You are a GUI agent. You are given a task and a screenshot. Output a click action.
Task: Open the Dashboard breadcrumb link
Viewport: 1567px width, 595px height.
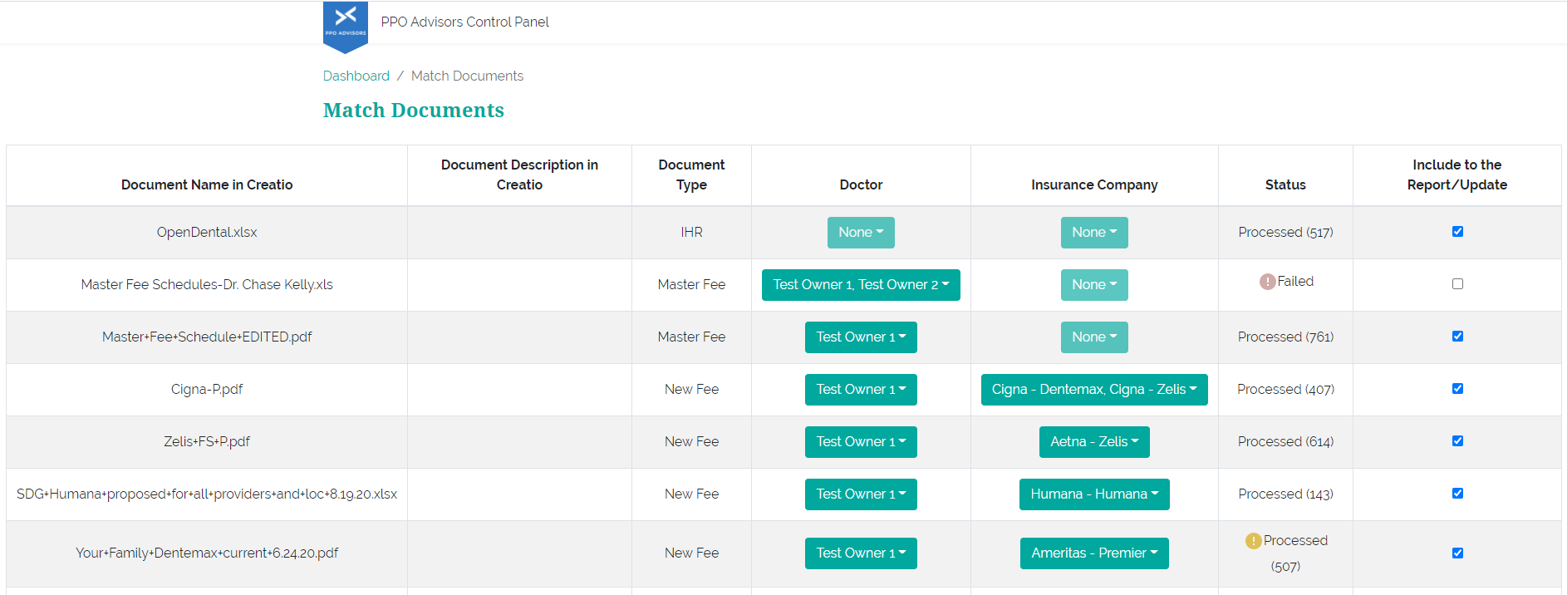coord(356,76)
